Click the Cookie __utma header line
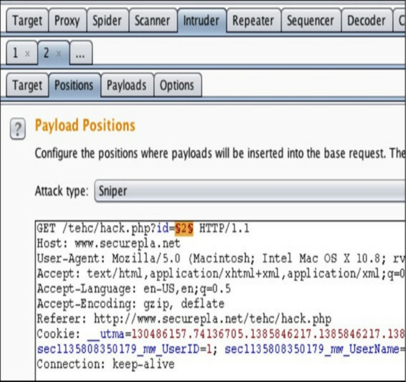 tap(221, 334)
